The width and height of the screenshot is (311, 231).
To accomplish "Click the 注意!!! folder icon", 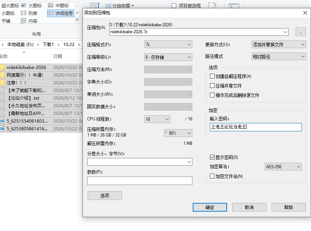I will [3, 82].
